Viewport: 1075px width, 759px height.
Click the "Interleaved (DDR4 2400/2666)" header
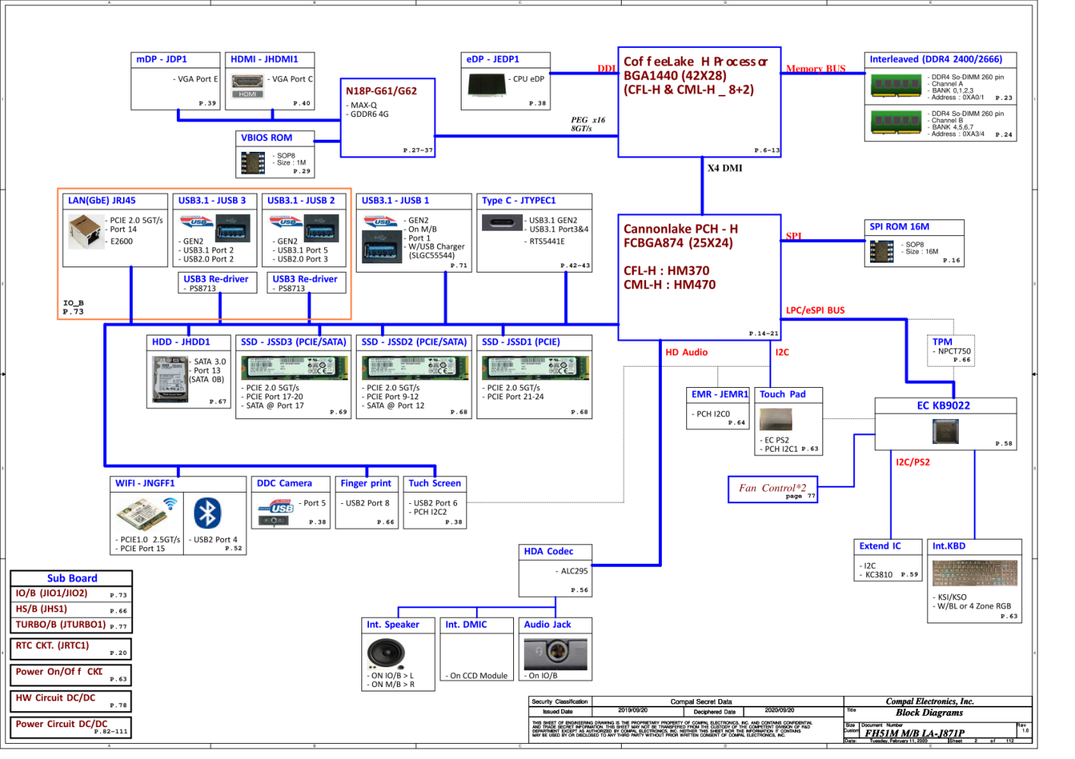pos(935,59)
